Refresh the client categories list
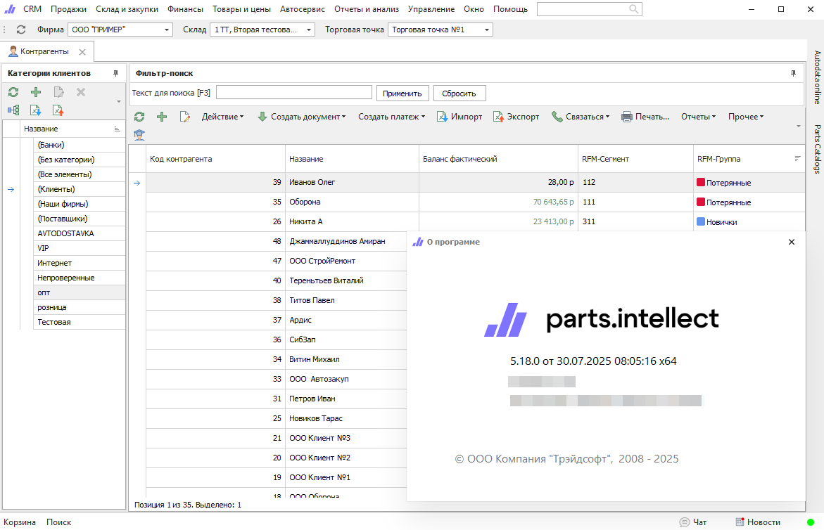 click(x=13, y=92)
